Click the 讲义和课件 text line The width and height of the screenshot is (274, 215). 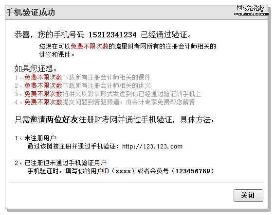(57, 54)
